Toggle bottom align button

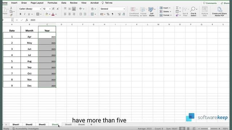tap(74, 9)
